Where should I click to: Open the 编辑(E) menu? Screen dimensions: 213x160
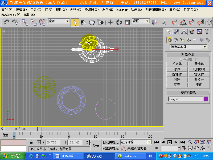pos(21,10)
